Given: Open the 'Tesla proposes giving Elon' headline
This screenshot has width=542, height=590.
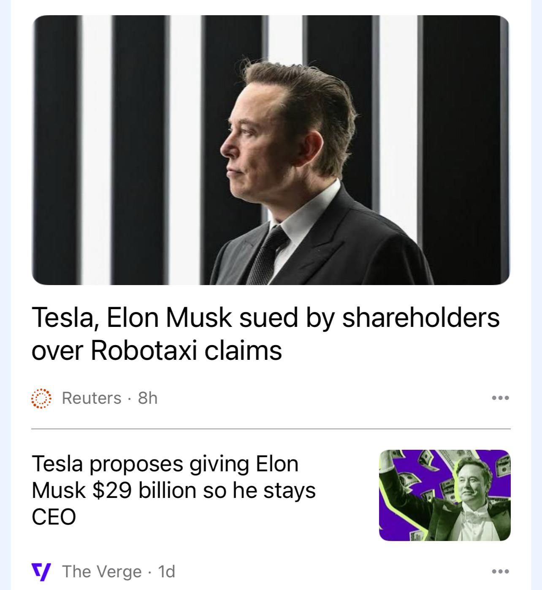Looking at the screenshot, I should tap(165, 464).
